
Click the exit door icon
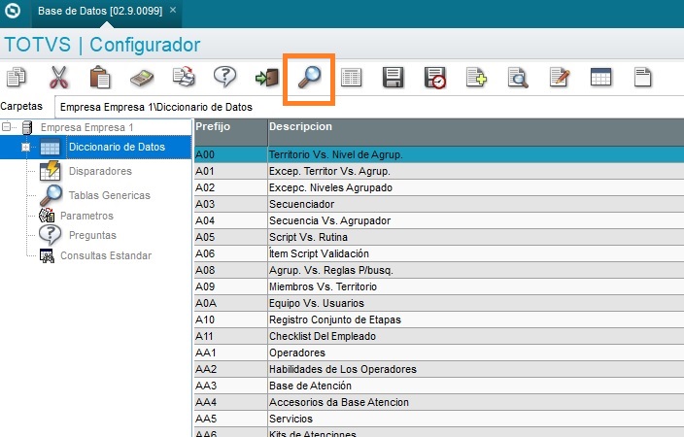267,78
